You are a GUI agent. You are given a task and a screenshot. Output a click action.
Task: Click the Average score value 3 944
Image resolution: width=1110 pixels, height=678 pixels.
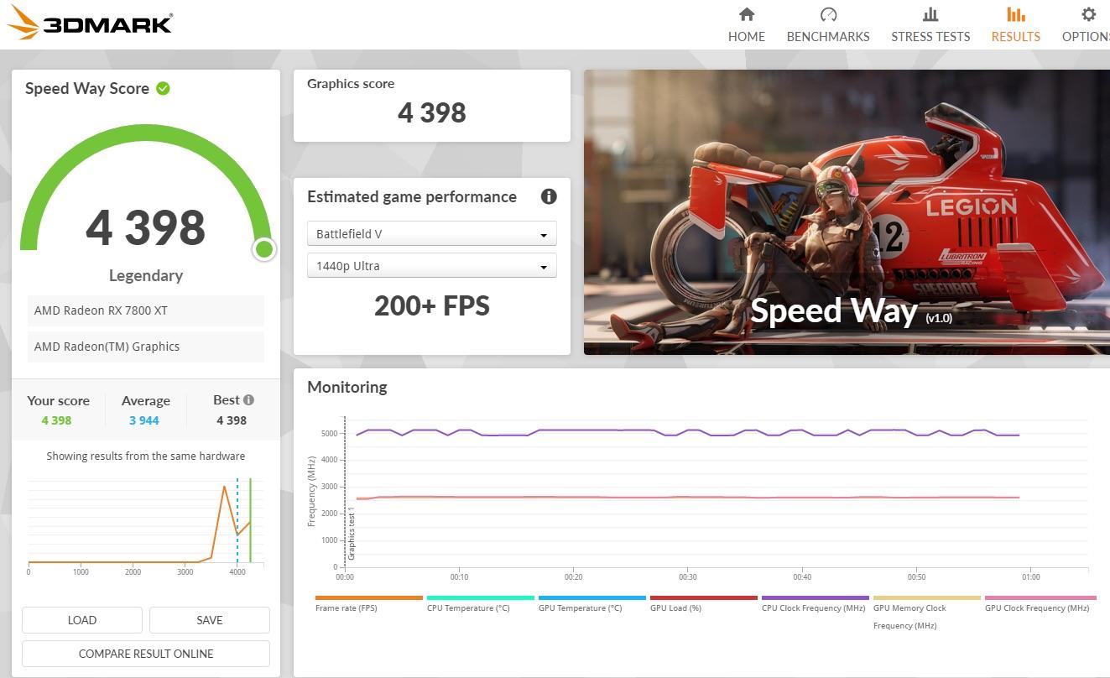[x=144, y=420]
